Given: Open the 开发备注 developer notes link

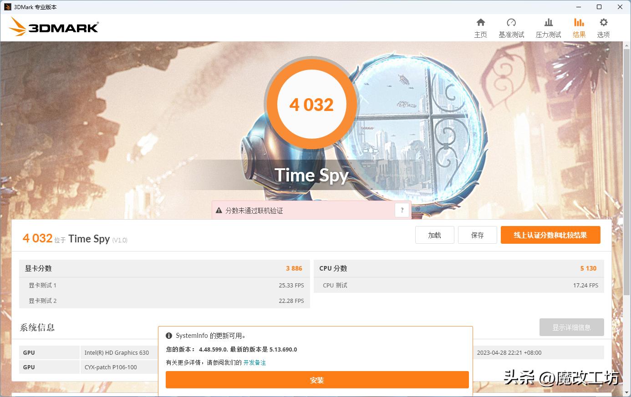Looking at the screenshot, I should [x=255, y=362].
